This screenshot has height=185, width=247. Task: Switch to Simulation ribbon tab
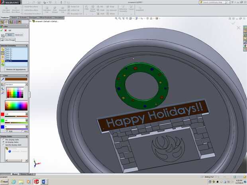coord(59,18)
